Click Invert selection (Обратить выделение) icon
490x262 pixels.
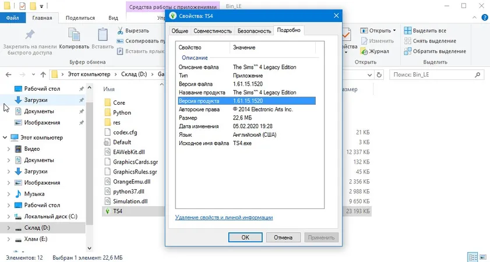(407, 51)
